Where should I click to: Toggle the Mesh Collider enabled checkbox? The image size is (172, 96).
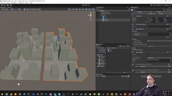click(135, 52)
